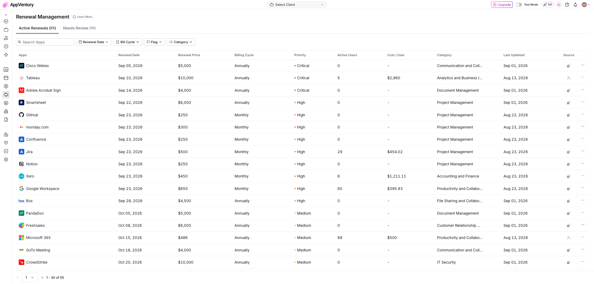Image resolution: width=594 pixels, height=284 pixels.
Task: Open the percent discount sidebar icon
Action: (6, 46)
